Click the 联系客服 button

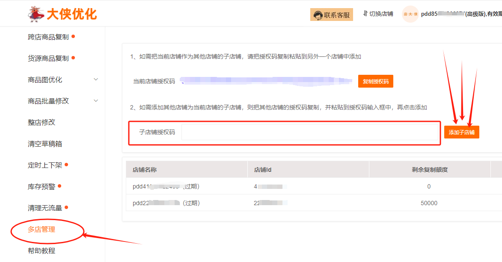(x=332, y=15)
